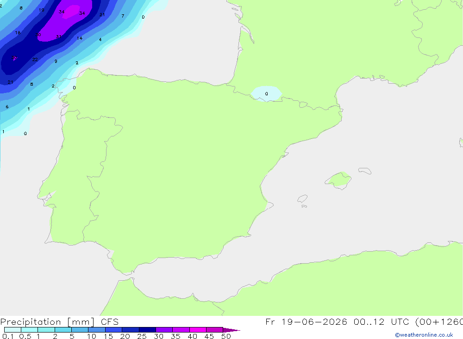Click the legend tick label '0.1'
Image resolution: width=463 pixels, height=339 pixels.
click(8, 336)
